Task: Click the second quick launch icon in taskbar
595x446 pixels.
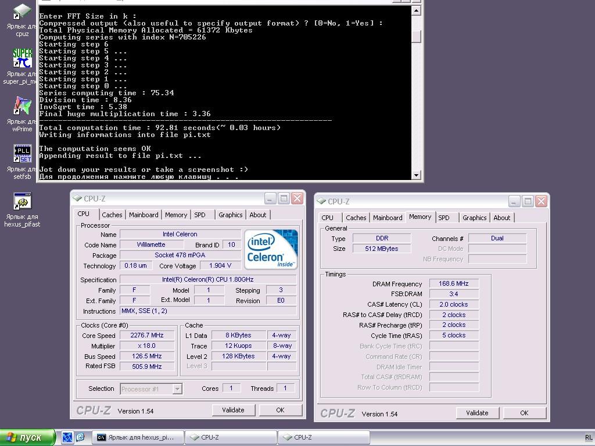Action: (x=80, y=437)
